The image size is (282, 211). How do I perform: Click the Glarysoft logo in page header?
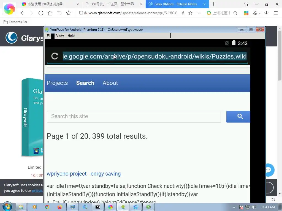pos(24,38)
